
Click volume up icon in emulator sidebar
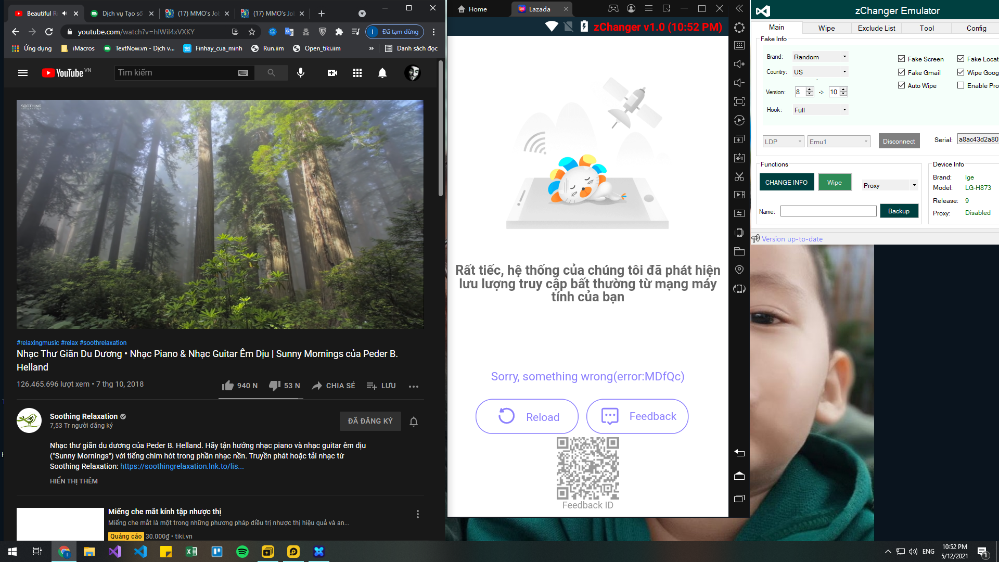[739, 64]
